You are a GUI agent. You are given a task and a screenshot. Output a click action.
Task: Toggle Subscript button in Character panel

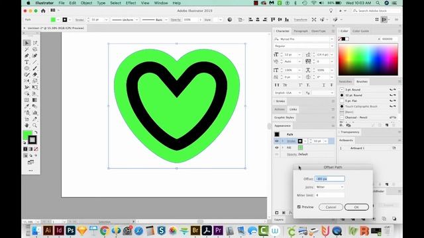point(308,85)
